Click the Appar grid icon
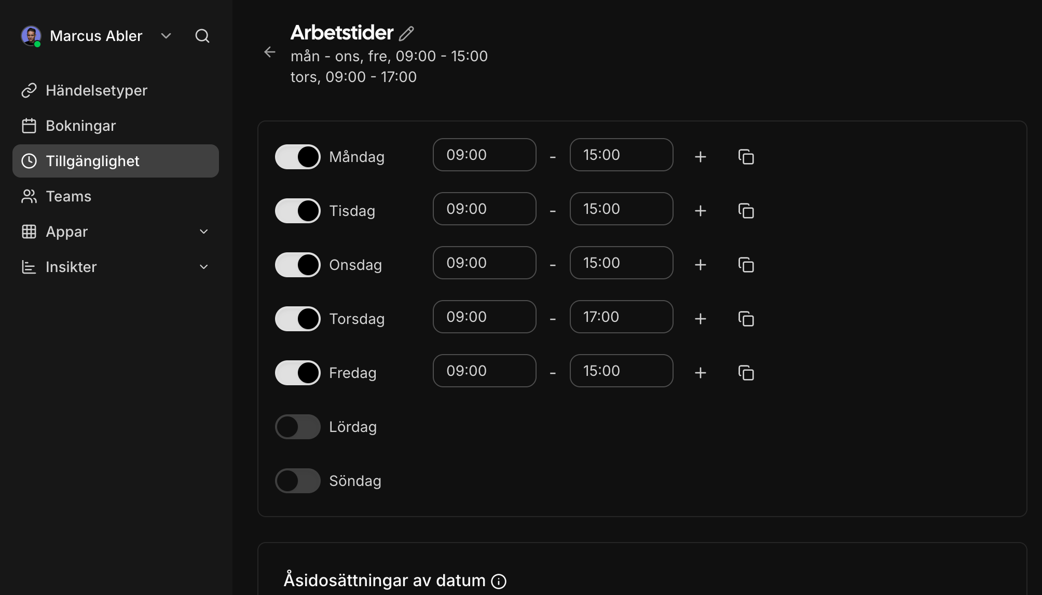The width and height of the screenshot is (1042, 595). (x=29, y=232)
